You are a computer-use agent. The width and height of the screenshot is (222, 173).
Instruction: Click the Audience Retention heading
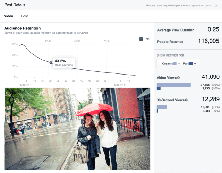click(22, 28)
